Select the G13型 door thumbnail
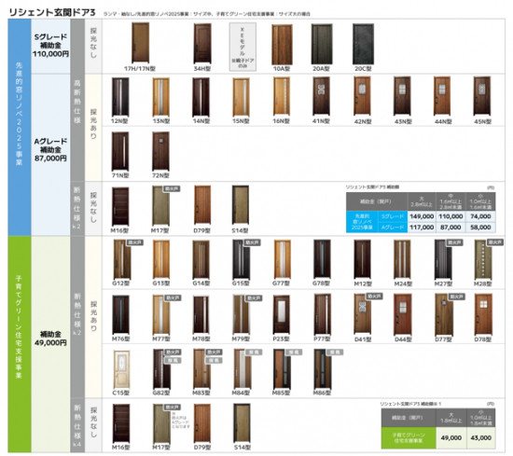 pyautogui.click(x=161, y=259)
